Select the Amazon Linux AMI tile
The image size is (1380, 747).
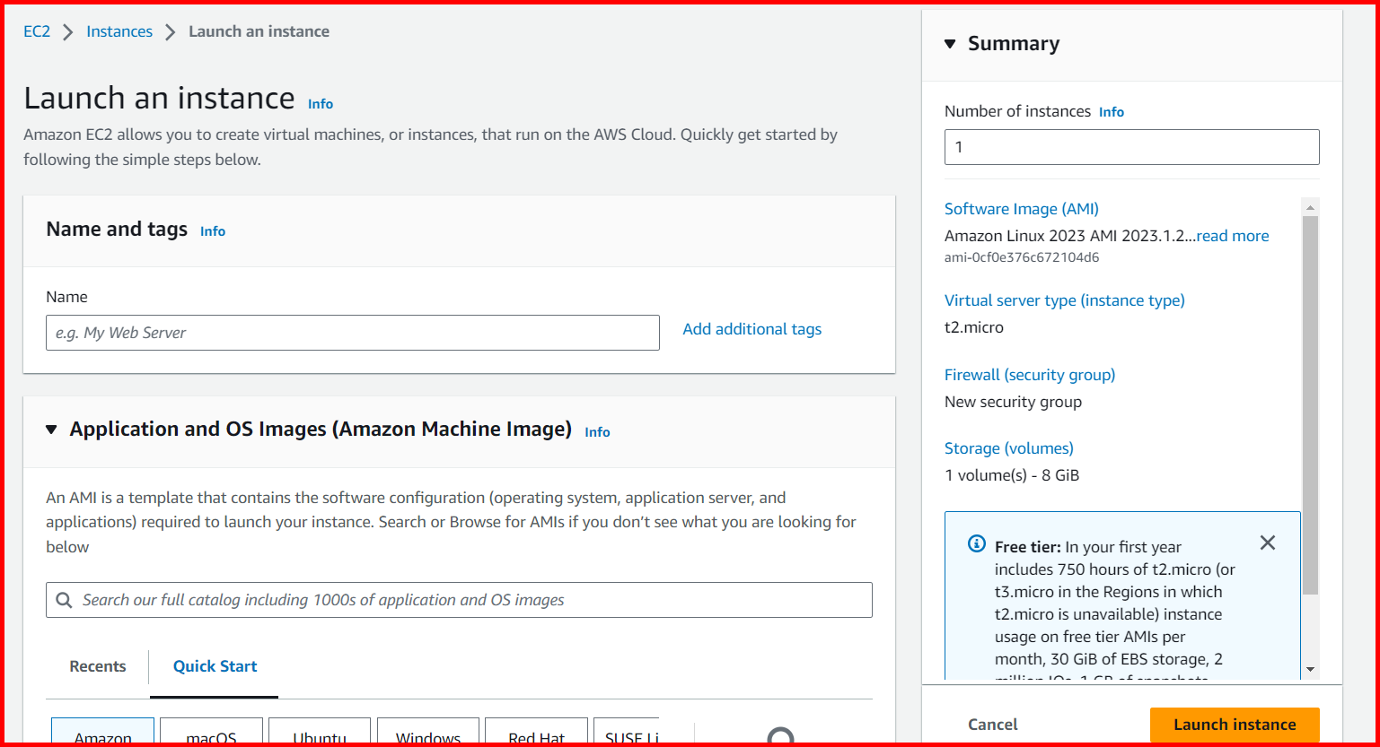pos(102,734)
